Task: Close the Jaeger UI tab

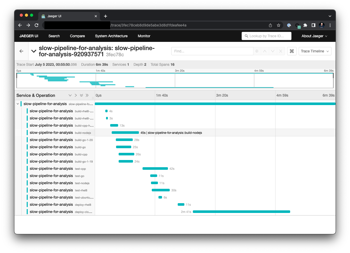Action: coord(96,16)
